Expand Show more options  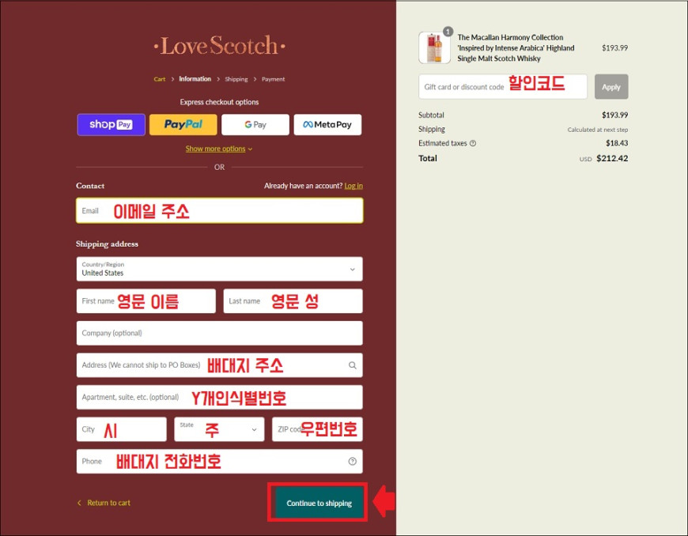219,149
